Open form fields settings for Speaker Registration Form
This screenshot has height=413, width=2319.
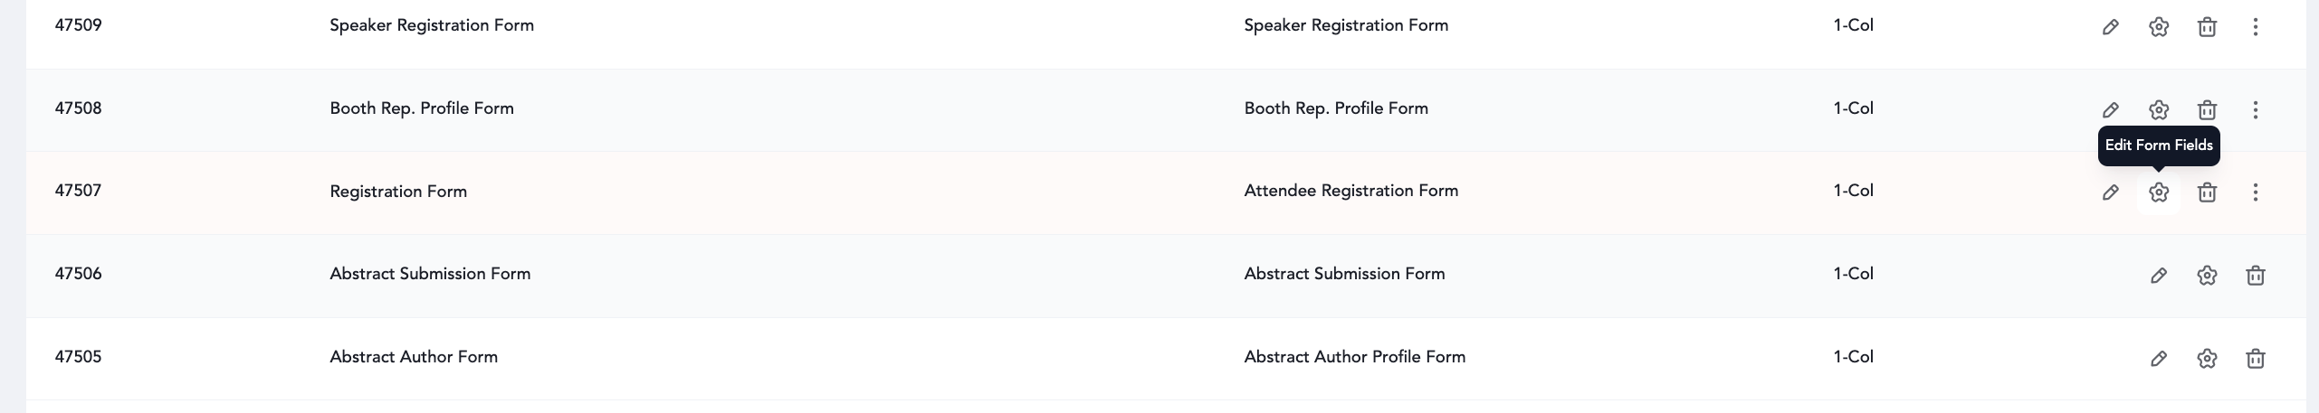[2159, 27]
